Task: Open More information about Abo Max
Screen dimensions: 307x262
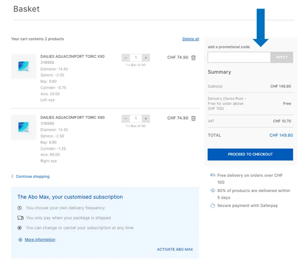Action: click(40, 239)
